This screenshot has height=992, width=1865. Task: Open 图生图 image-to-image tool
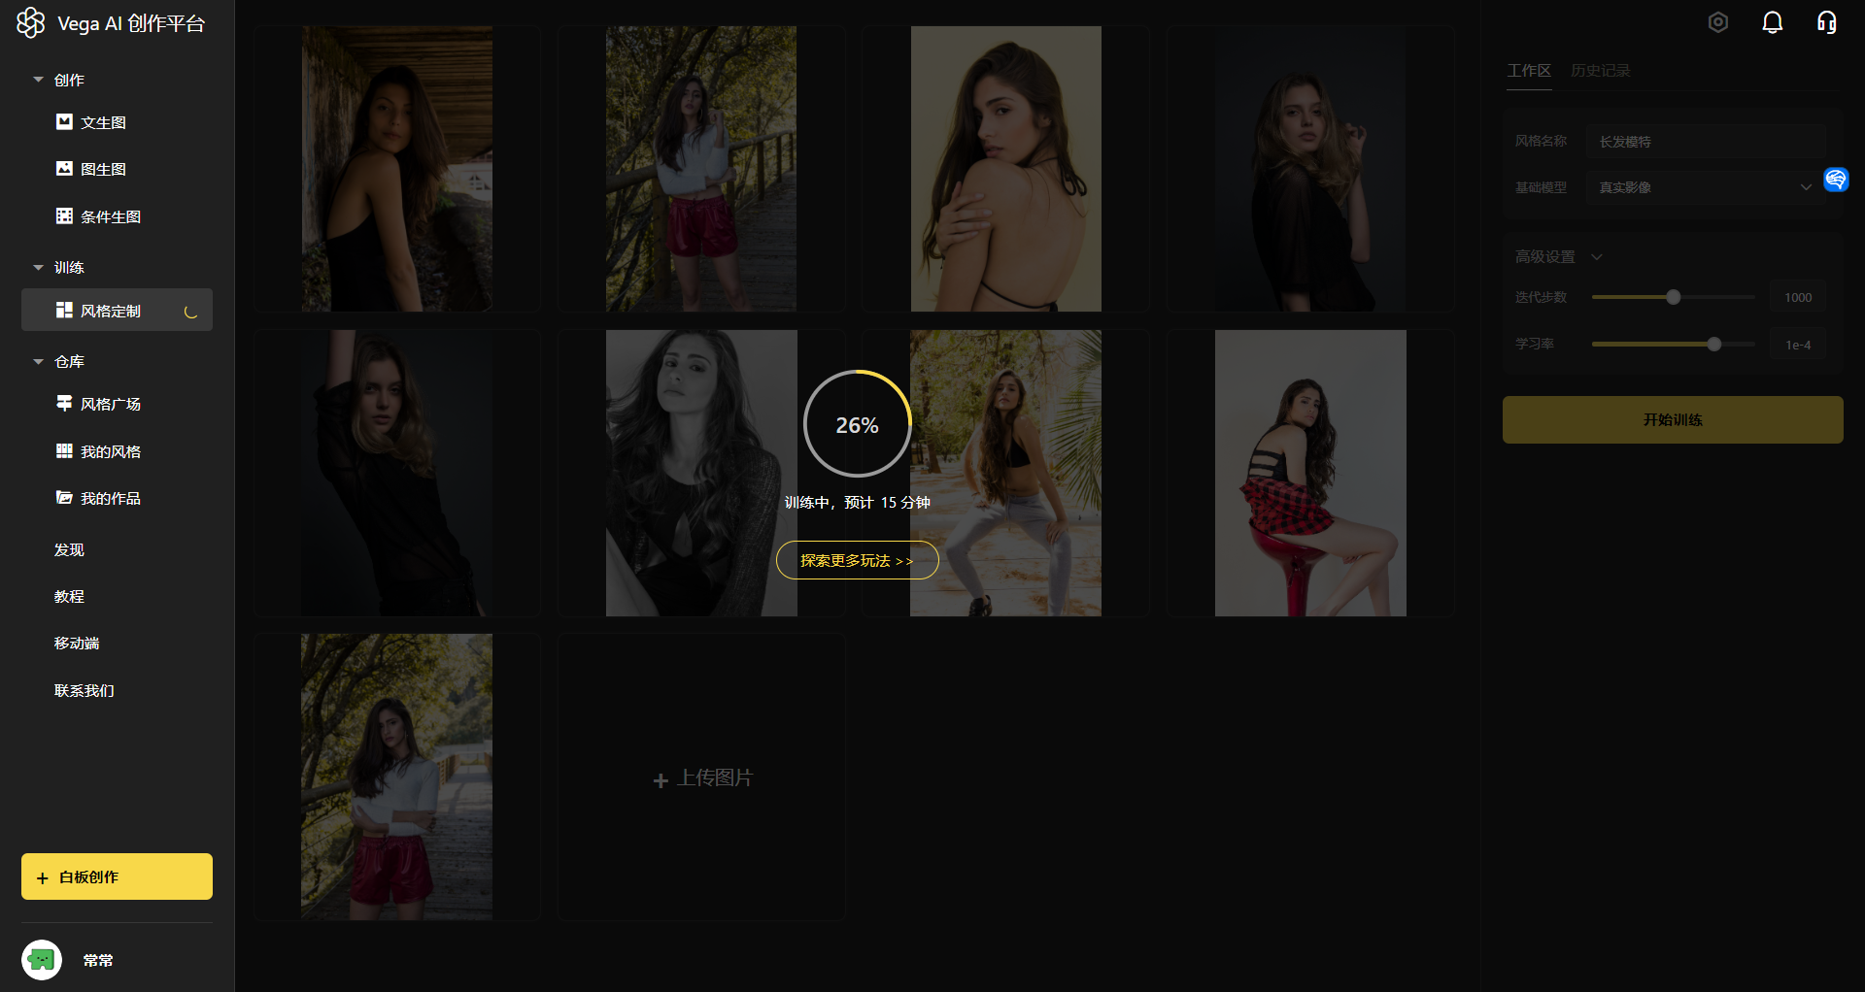click(92, 169)
